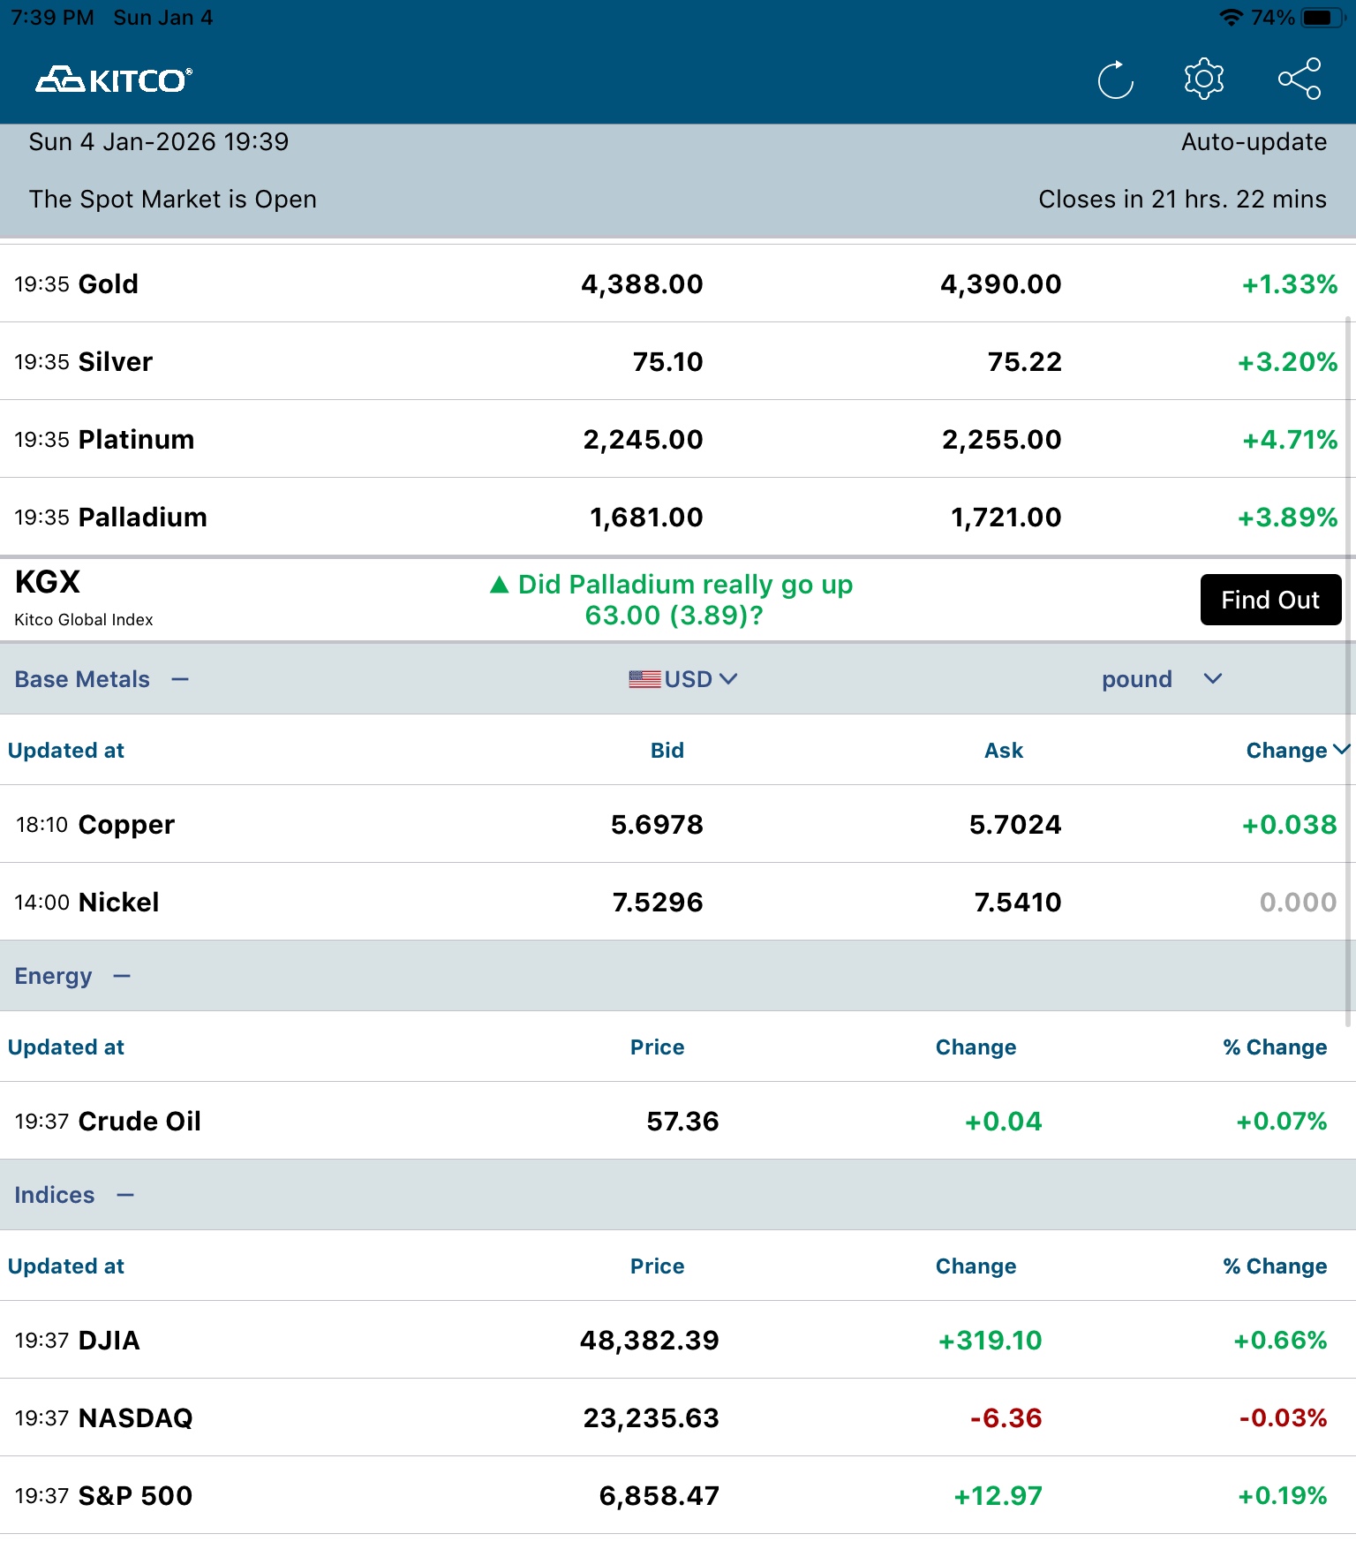
Task: Tap Copper ask 5.7024
Action: (x=1015, y=825)
